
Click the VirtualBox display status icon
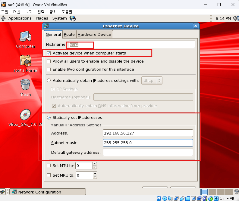(193, 198)
